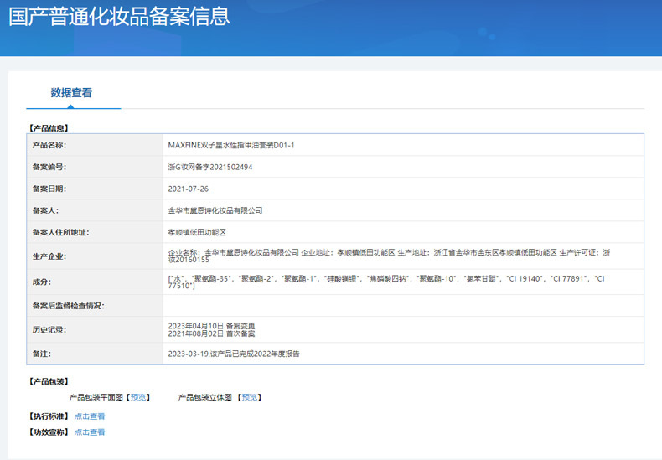Screen dimensions: 662x460
Task: Click the 备注 text about 2022年度报告
Action: pyautogui.click(x=234, y=354)
